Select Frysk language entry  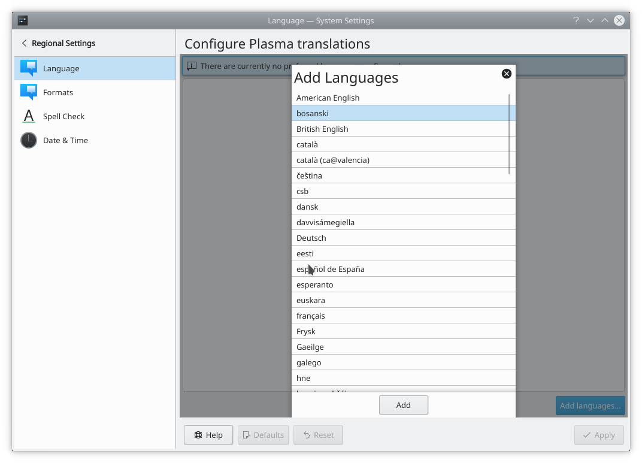coord(403,331)
